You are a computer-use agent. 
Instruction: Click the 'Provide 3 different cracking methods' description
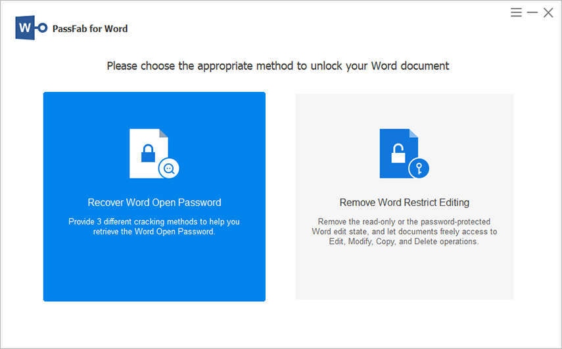click(154, 222)
